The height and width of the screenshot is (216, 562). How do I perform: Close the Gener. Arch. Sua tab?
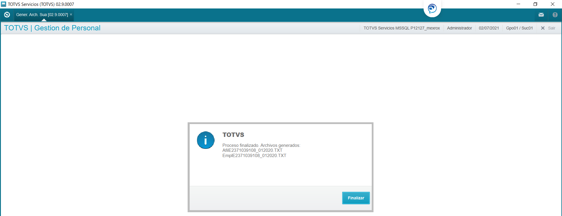click(71, 14)
